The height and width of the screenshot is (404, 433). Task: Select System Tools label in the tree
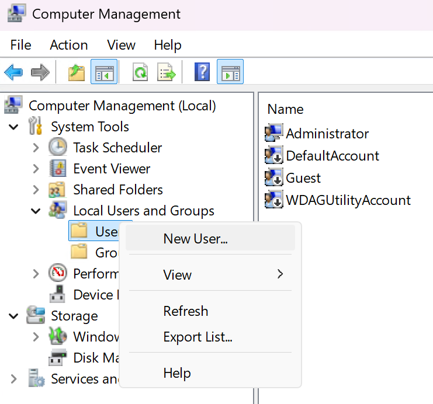90,127
